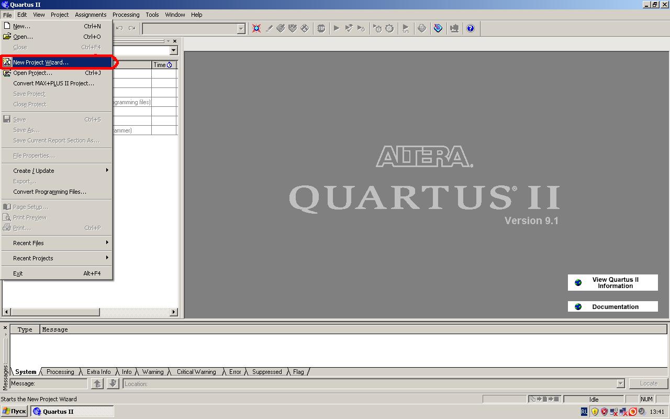This screenshot has height=419, width=670.
Task: Close the left task panel with X
Action: tap(175, 41)
